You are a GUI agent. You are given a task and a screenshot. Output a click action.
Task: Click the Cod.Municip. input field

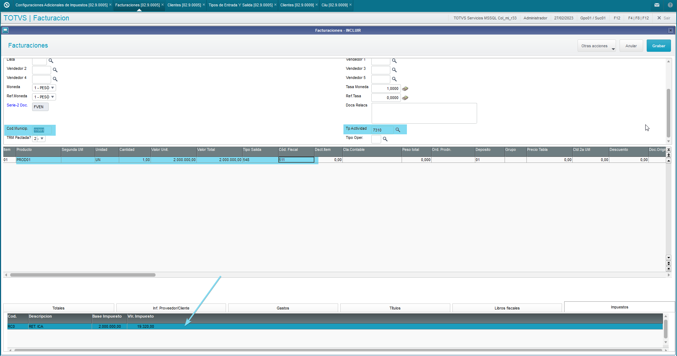(x=42, y=130)
